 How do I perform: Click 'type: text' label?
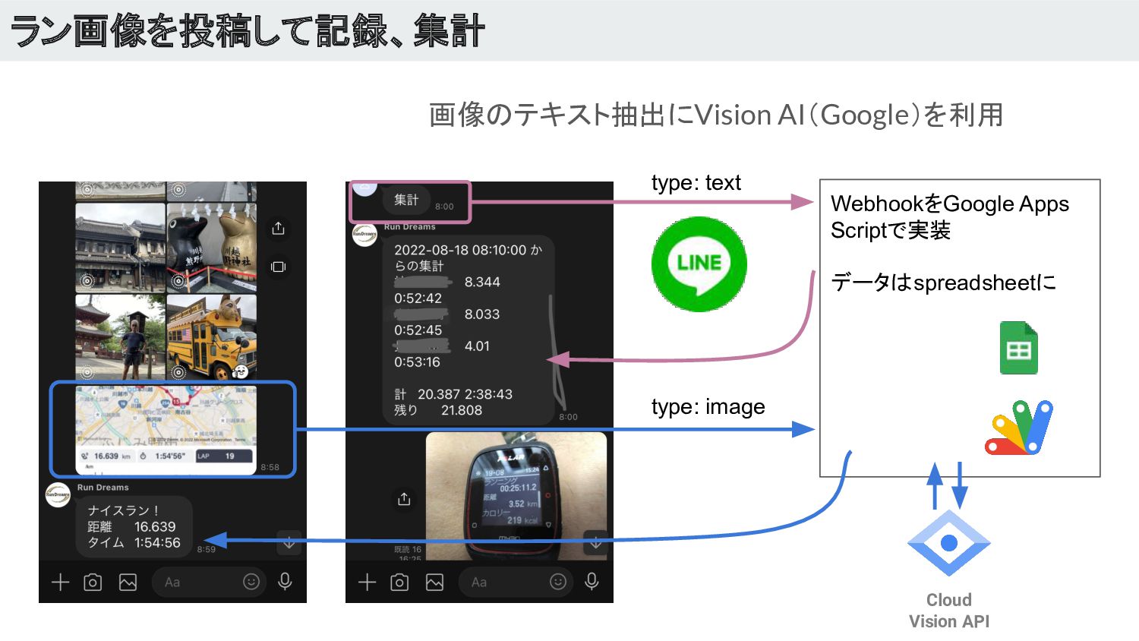pos(696,183)
